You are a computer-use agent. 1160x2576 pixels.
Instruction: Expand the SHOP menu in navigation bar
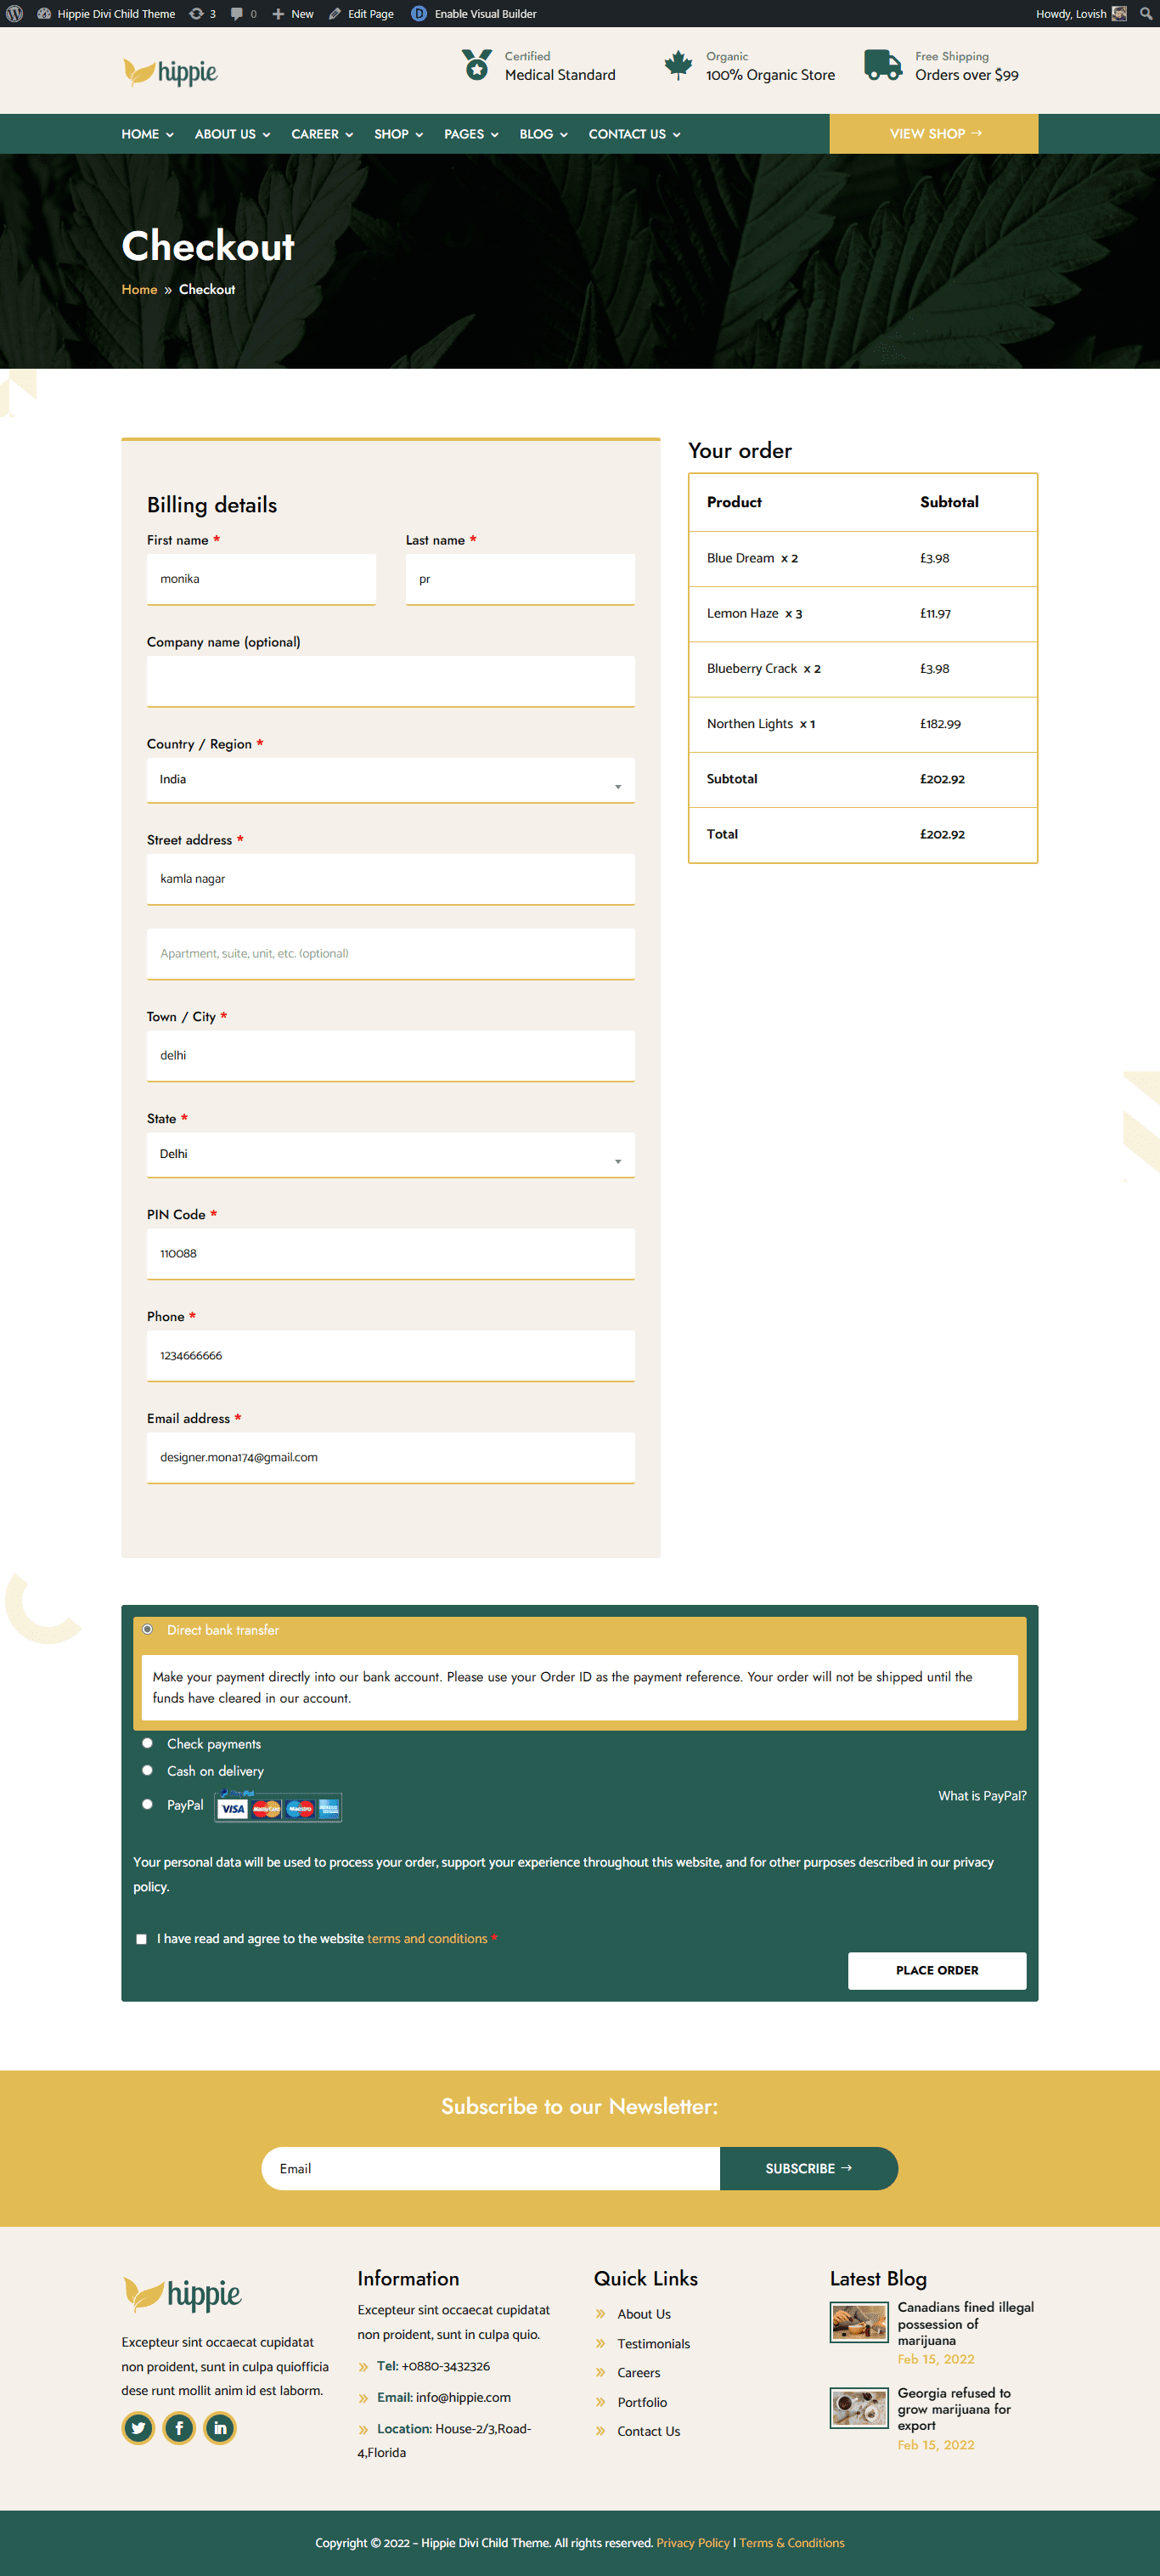pyautogui.click(x=397, y=134)
